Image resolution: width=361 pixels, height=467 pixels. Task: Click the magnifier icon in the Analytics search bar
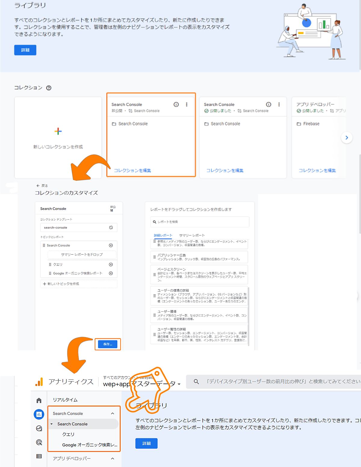[196, 381]
